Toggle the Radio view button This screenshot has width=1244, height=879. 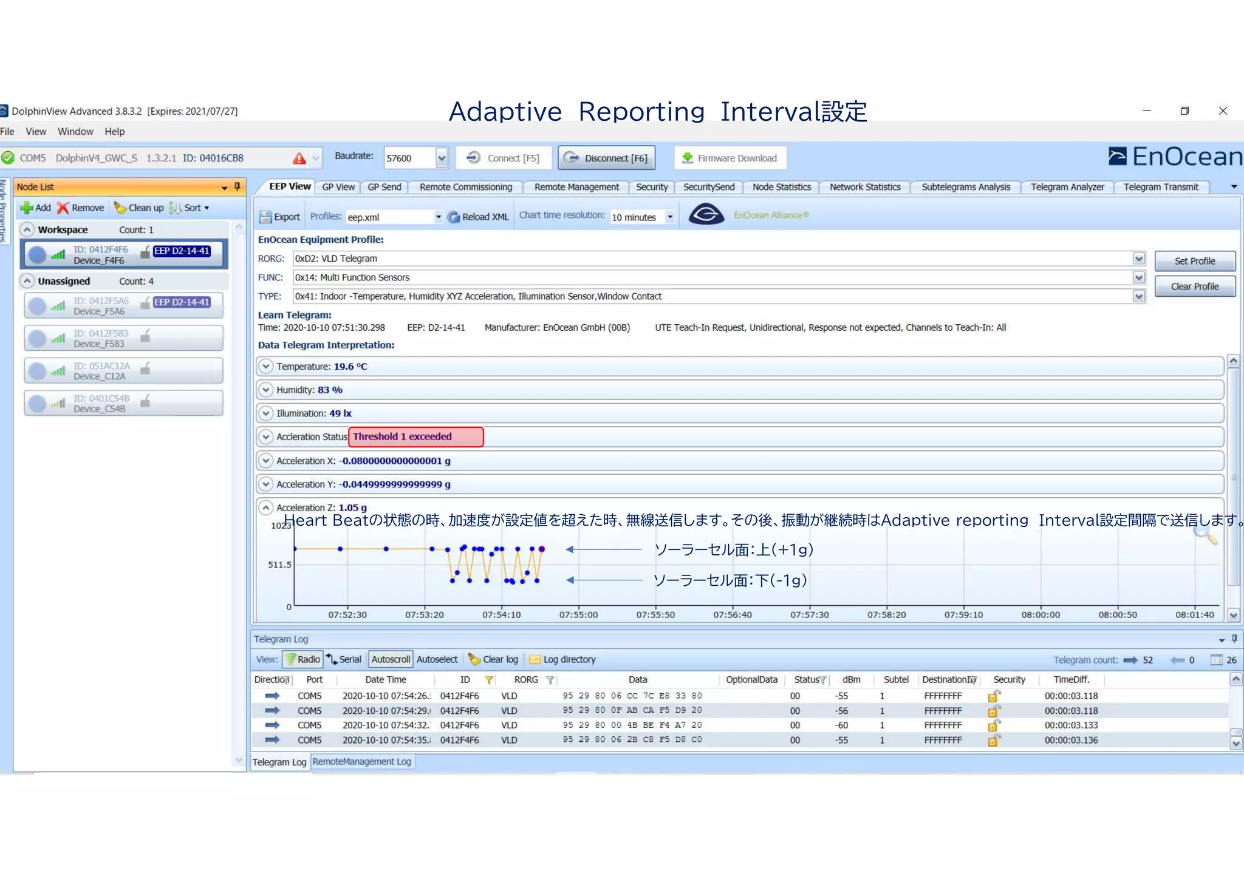pos(302,659)
